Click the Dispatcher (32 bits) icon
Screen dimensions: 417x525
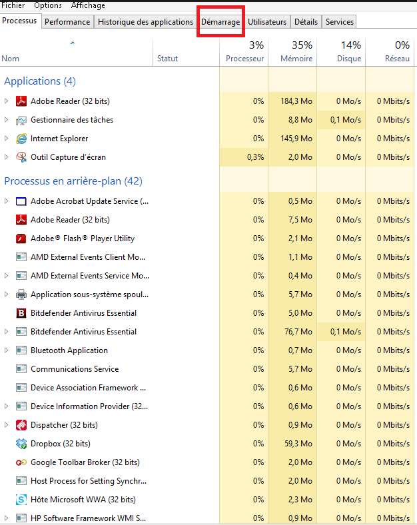[21, 425]
